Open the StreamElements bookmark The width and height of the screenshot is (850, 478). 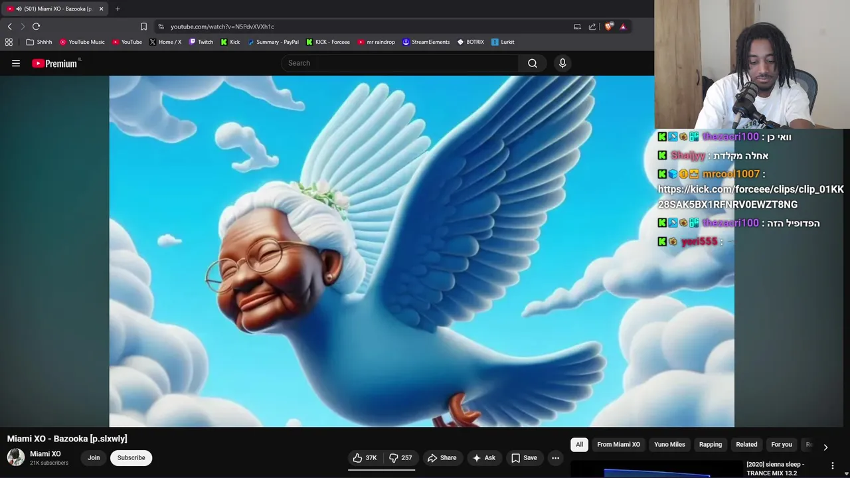coord(426,42)
